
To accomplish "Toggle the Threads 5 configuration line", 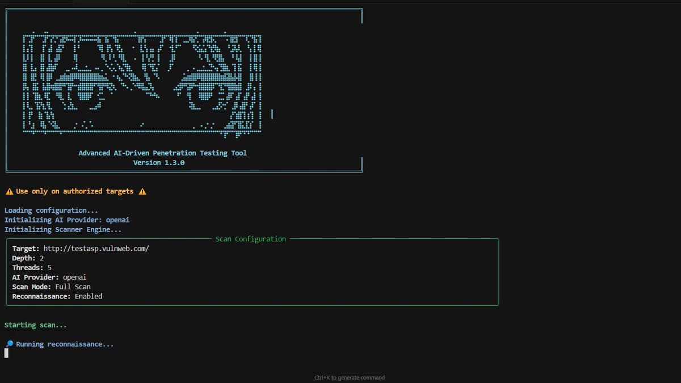I will [x=31, y=267].
